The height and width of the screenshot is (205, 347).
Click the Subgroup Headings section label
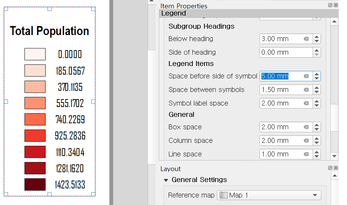[201, 26]
